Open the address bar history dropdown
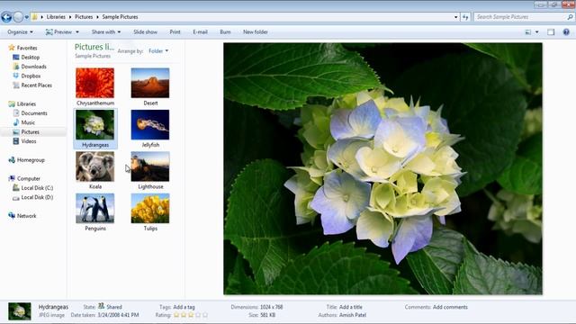 [x=456, y=17]
